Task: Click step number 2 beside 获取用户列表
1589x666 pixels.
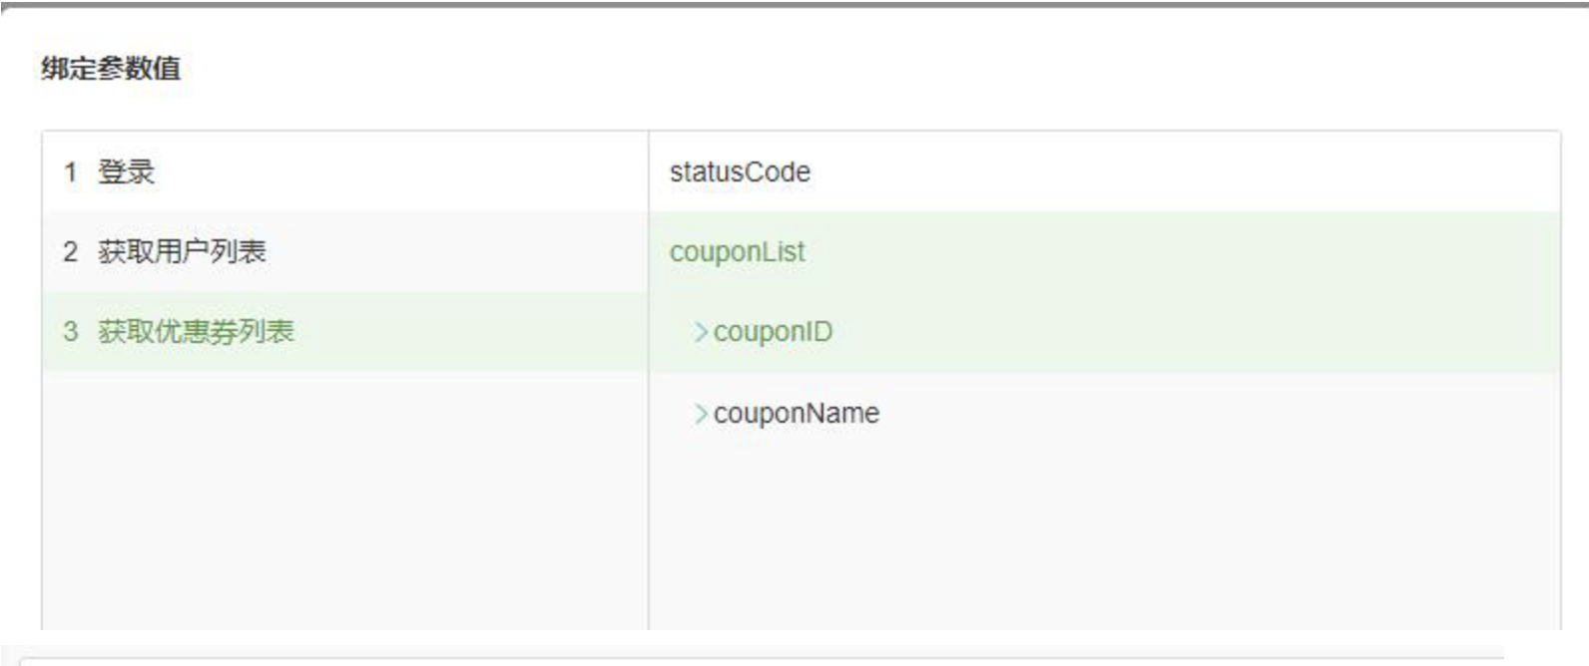Action: click(70, 252)
